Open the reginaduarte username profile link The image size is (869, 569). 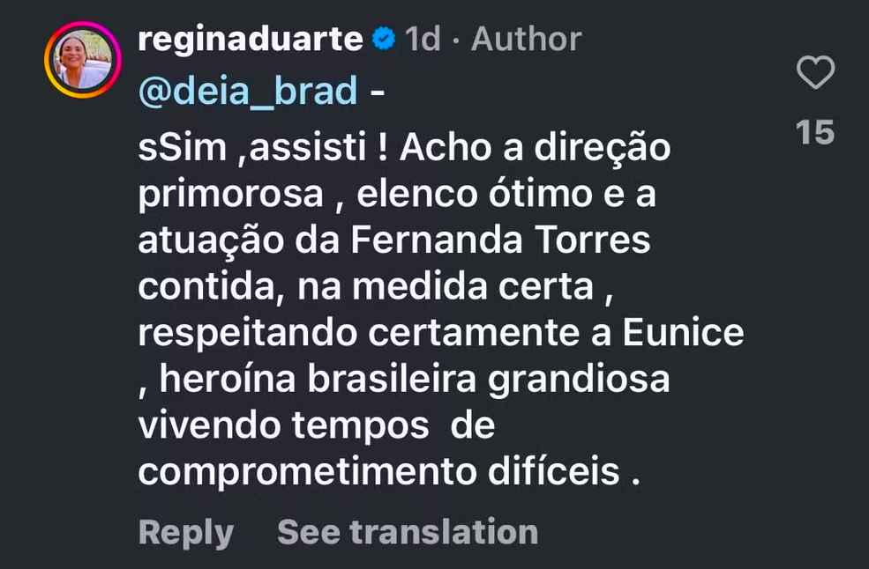pos(251,40)
